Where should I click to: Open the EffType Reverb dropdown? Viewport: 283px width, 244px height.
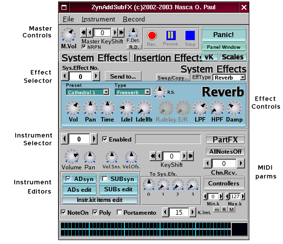pyautogui.click(x=229, y=78)
